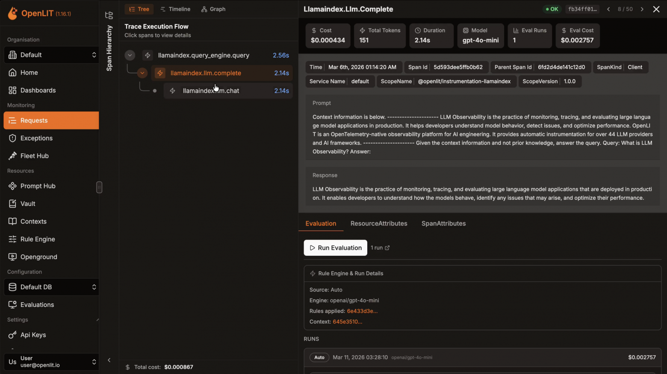The height and width of the screenshot is (374, 667).
Task: Open the Default organisation dropdown
Action: tap(51, 55)
